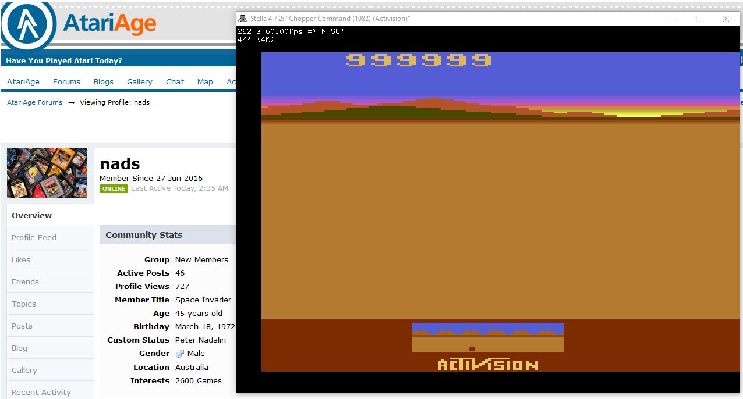Switch to the Likes tab
Screen dimensions: 743x399
50,259
